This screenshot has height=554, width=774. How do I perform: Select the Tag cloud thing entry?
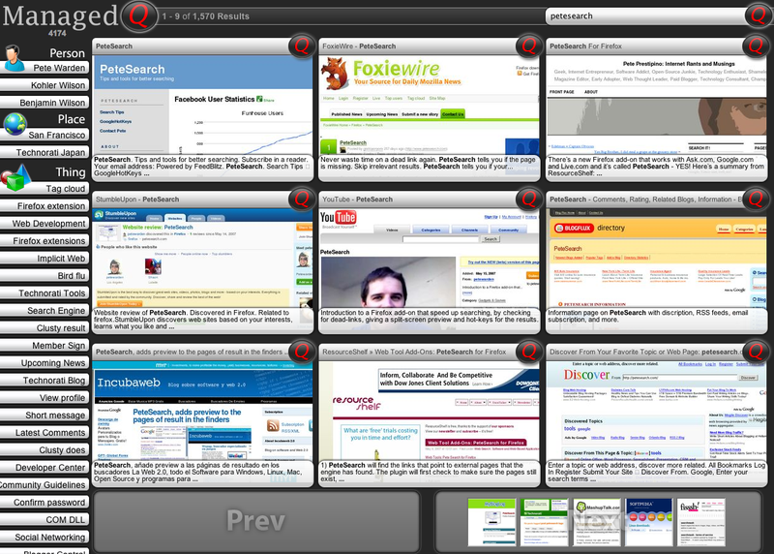pyautogui.click(x=66, y=189)
